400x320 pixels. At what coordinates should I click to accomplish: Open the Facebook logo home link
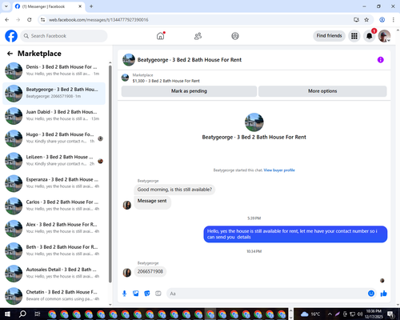[11, 36]
